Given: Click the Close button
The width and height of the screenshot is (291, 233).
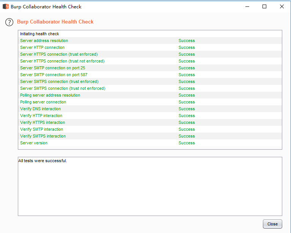Looking at the screenshot, I should coord(272,224).
